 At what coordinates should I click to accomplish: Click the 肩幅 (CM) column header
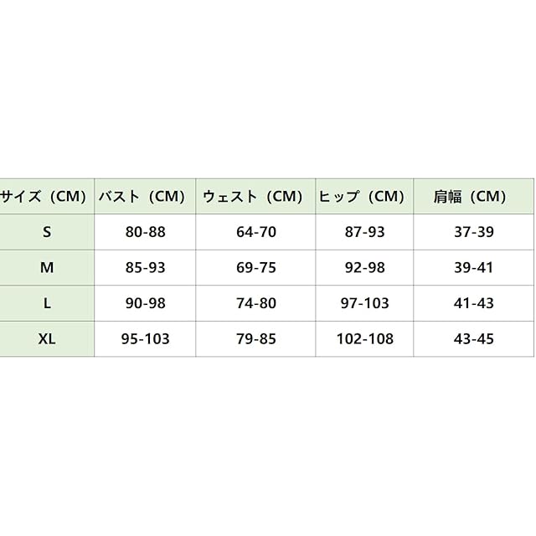[x=473, y=197]
